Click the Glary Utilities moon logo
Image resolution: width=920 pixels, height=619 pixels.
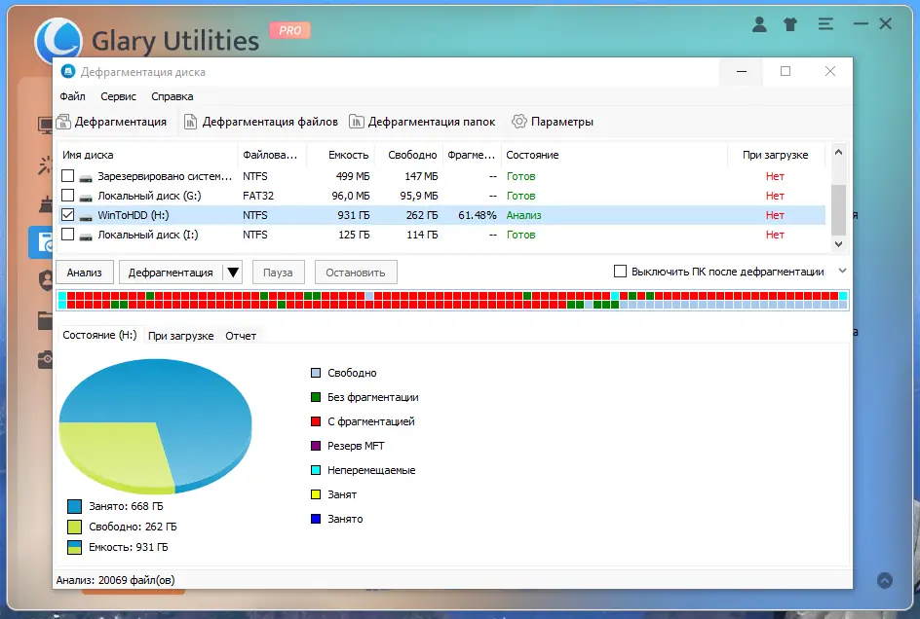point(58,39)
